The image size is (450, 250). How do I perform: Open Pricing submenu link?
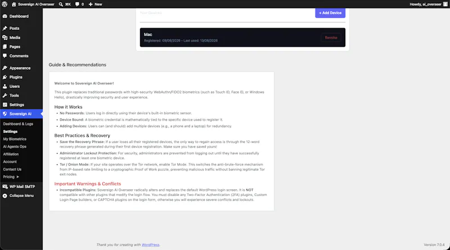11,177
